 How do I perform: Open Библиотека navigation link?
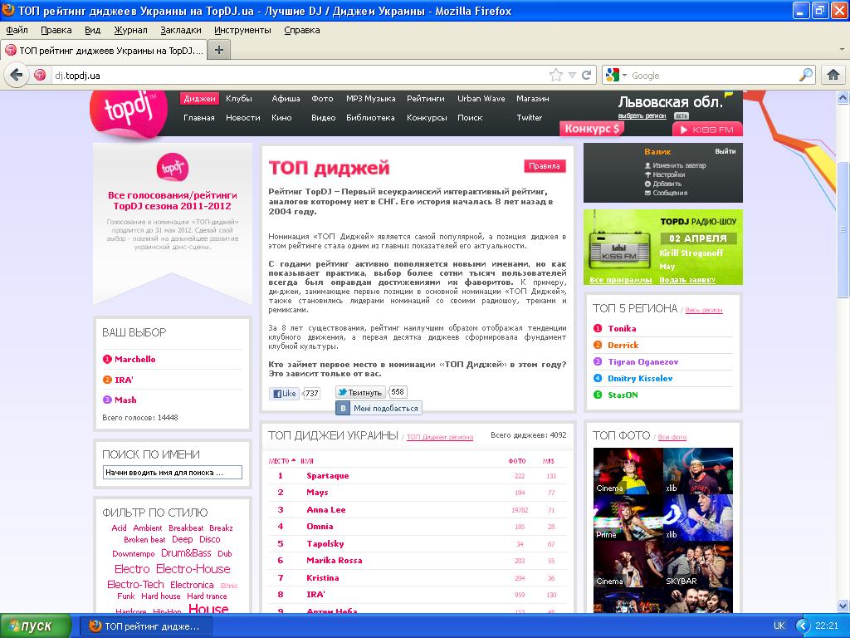click(370, 117)
